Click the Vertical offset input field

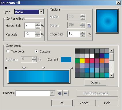(x=30, y=34)
